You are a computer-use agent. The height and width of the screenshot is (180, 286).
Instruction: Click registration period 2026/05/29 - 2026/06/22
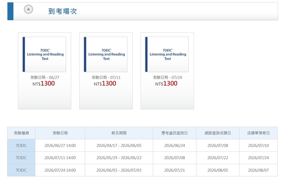click(119, 158)
